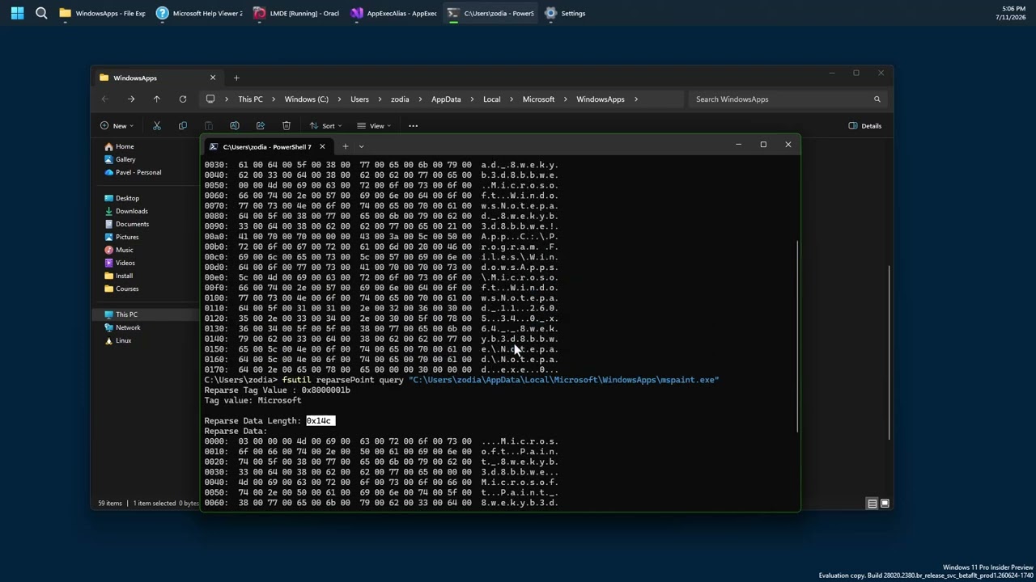Close the WindowsApps Explorer tab
The height and width of the screenshot is (582, 1036).
pyautogui.click(x=213, y=78)
